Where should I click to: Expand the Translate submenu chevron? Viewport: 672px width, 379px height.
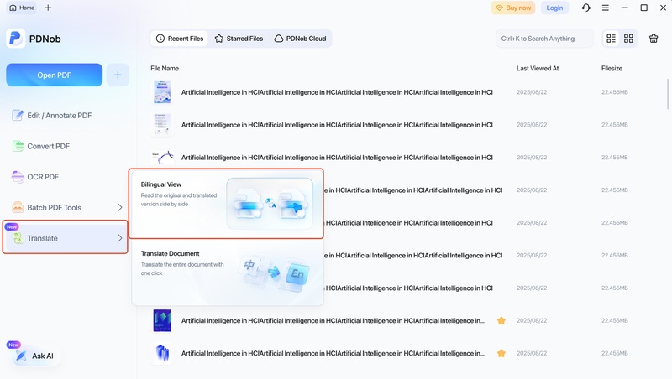[x=120, y=238]
